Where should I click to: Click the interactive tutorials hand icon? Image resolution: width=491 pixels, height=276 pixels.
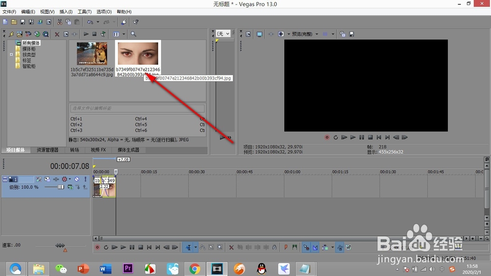124,22
